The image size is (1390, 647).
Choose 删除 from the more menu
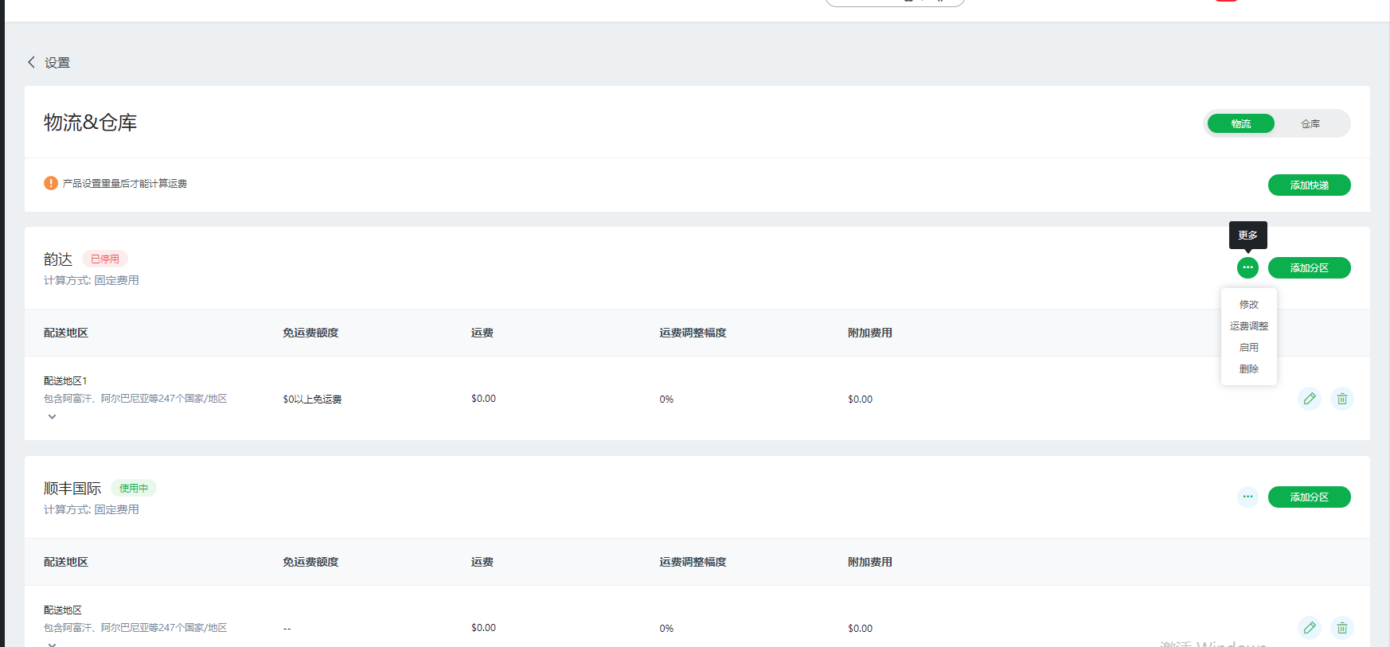[x=1248, y=368]
